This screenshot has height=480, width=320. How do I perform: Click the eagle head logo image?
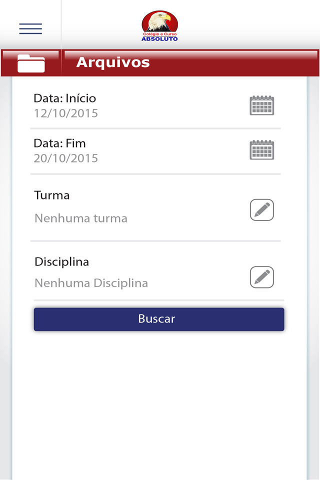(160, 21)
